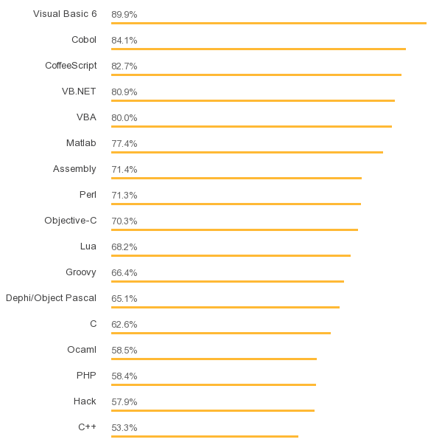Click the Assembly 71.4% value
This screenshot has height=445, width=442.
(x=124, y=170)
